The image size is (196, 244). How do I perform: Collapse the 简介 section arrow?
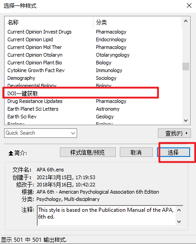pyautogui.click(x=11, y=153)
